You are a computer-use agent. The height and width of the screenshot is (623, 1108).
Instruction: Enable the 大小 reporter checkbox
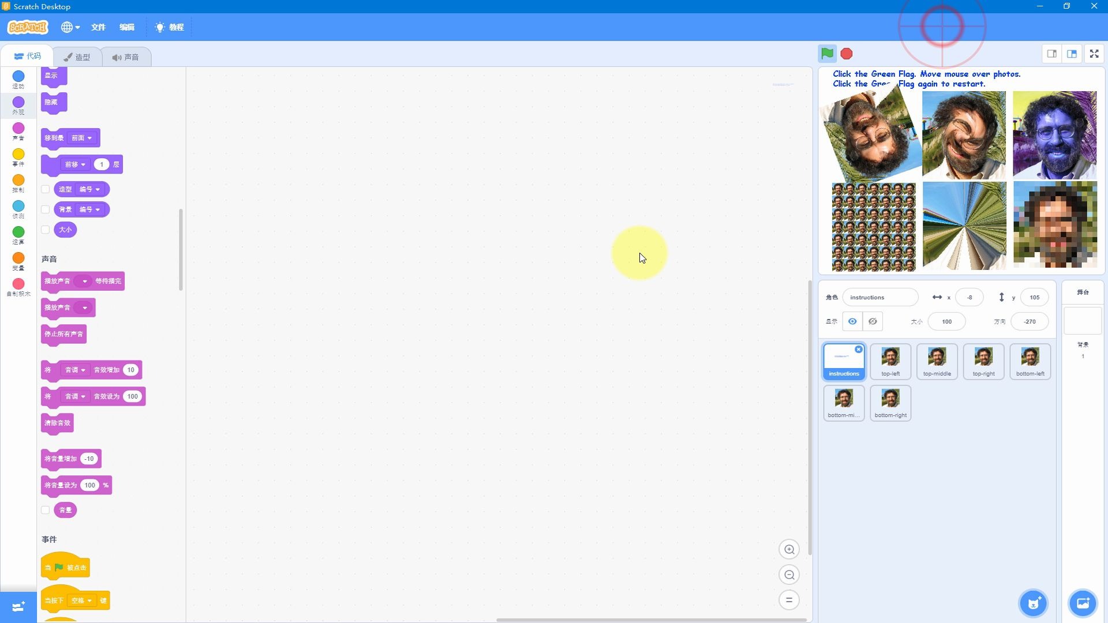[46, 230]
